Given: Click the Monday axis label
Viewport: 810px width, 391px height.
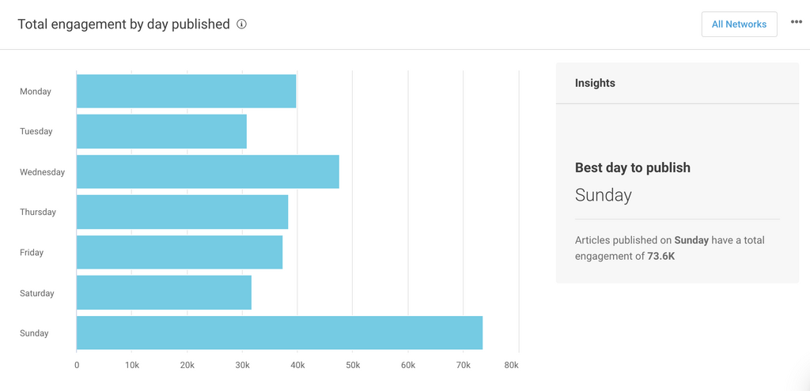Looking at the screenshot, I should click(x=36, y=92).
